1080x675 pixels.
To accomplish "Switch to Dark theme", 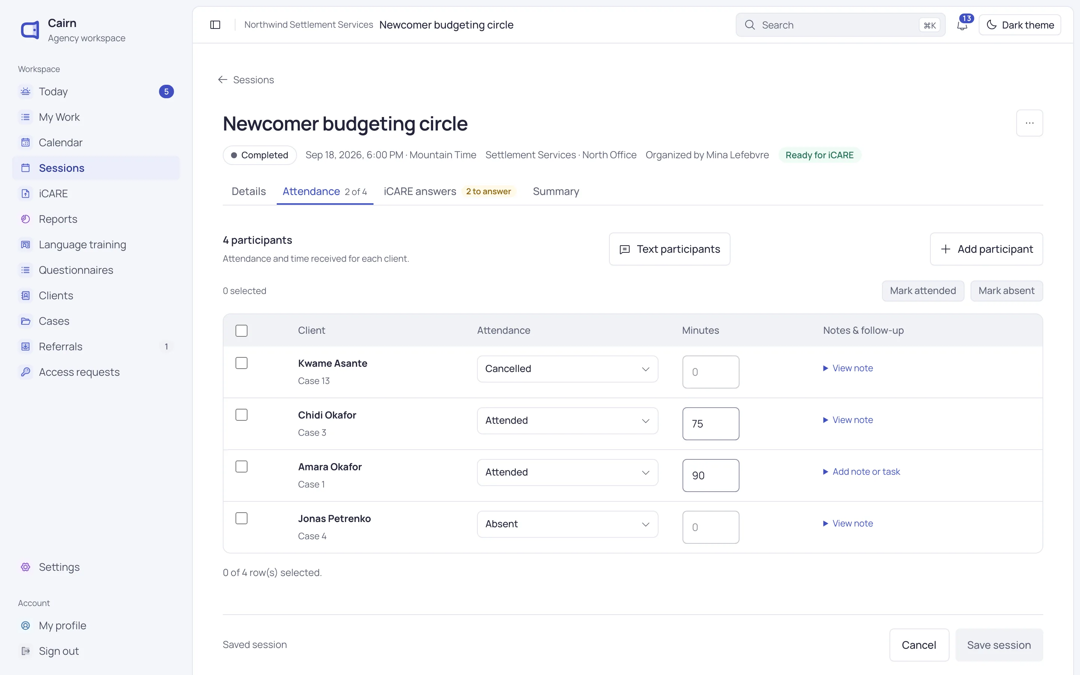I will point(1020,25).
